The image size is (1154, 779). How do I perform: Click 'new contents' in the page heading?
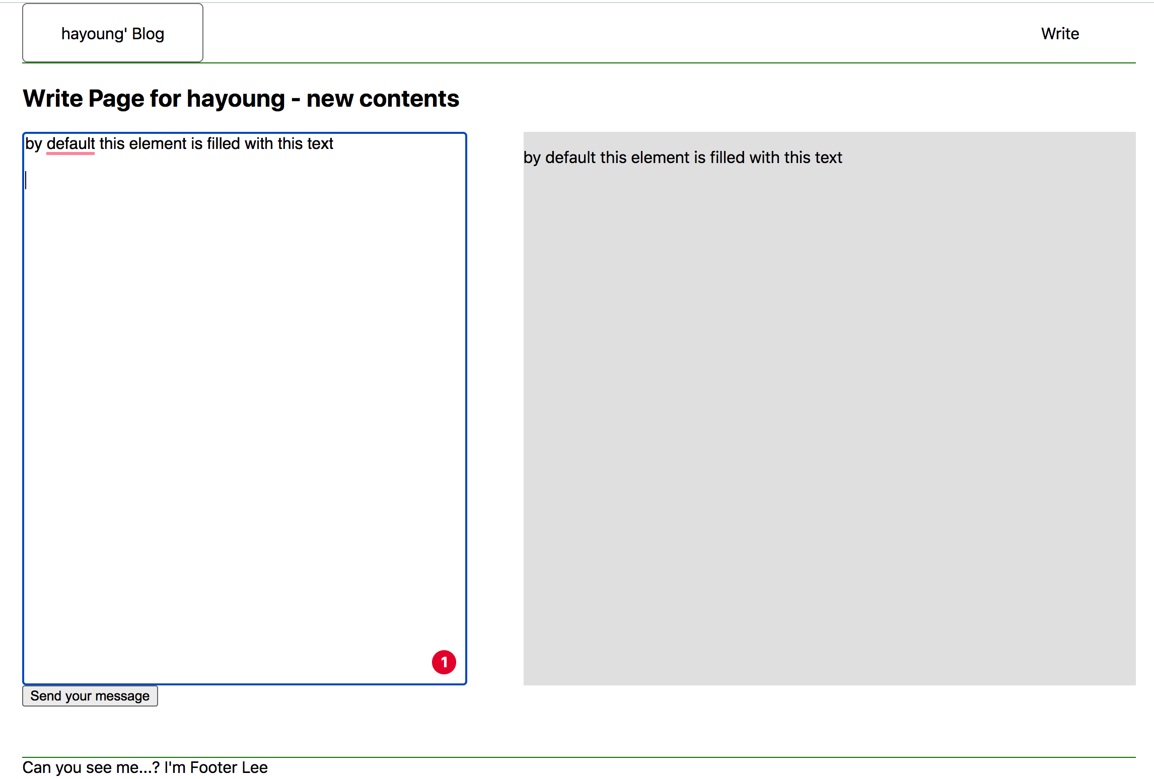[x=383, y=98]
